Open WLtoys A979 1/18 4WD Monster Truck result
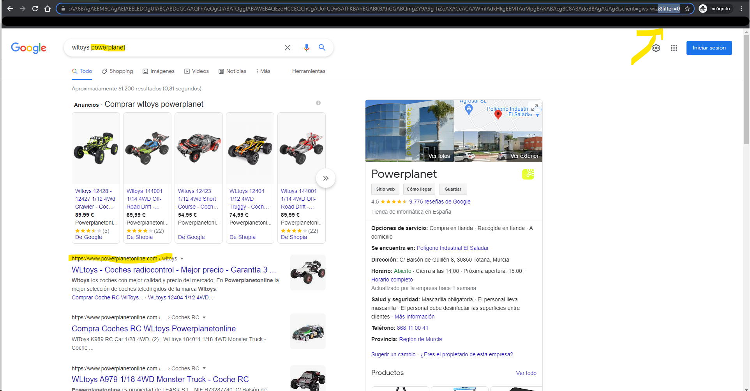The image size is (750, 391). point(160,379)
